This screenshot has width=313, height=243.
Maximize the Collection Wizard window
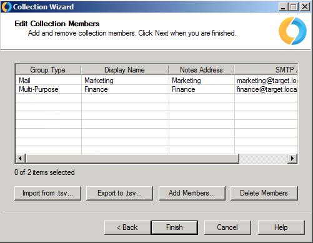[x=294, y=7]
